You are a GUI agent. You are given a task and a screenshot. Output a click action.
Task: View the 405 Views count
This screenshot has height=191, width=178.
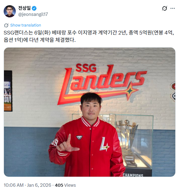coord(65,185)
